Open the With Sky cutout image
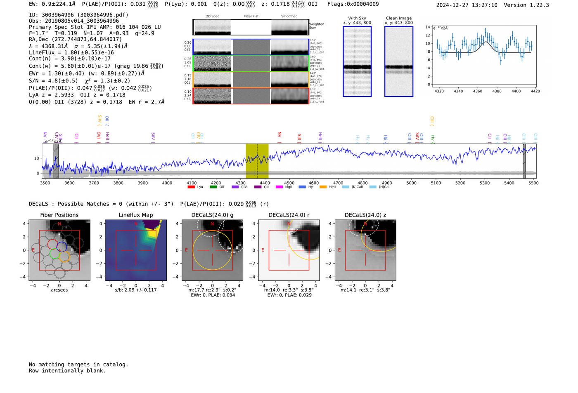 coord(357,61)
